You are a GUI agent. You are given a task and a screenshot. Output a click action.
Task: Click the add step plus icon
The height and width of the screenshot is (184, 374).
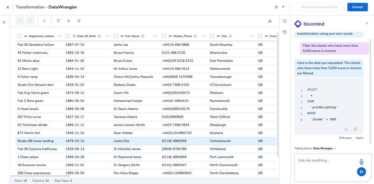click(x=44, y=21)
